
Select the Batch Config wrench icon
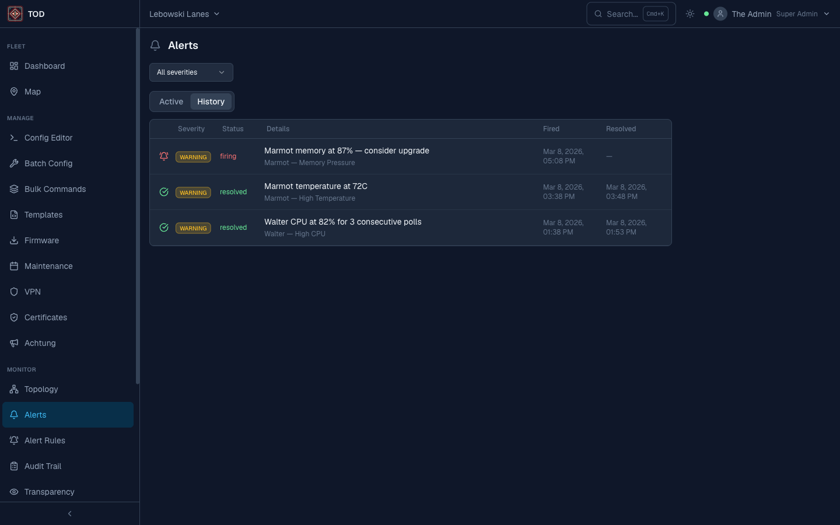tap(14, 163)
